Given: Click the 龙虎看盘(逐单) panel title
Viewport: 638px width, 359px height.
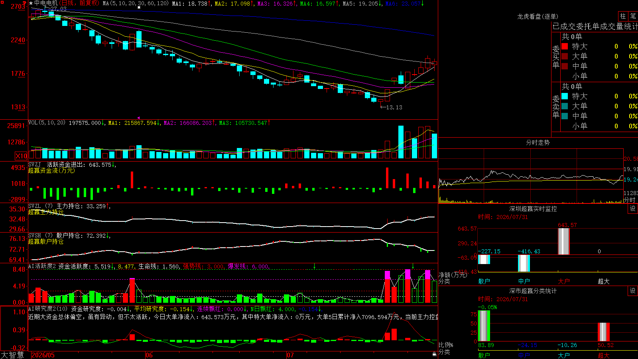Looking at the screenshot, I should (x=538, y=16).
